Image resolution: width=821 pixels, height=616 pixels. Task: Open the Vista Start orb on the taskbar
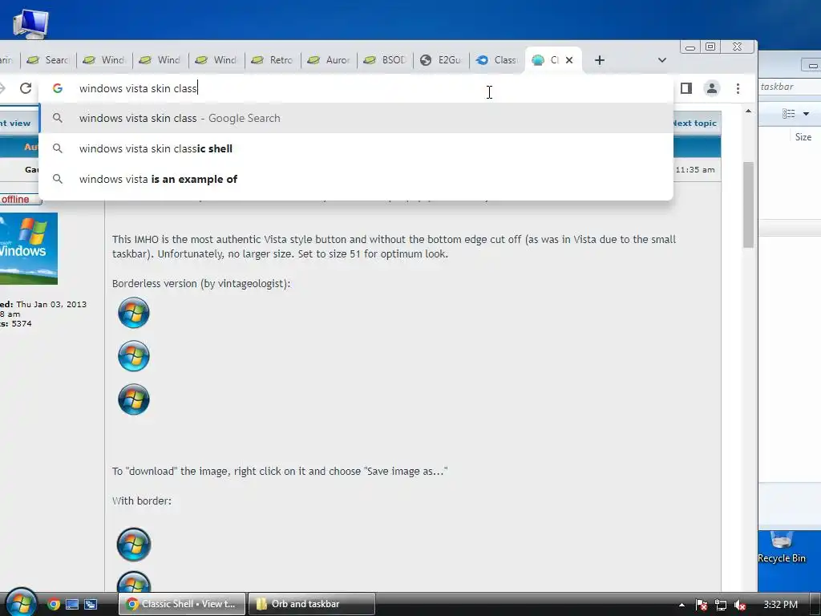(21, 602)
